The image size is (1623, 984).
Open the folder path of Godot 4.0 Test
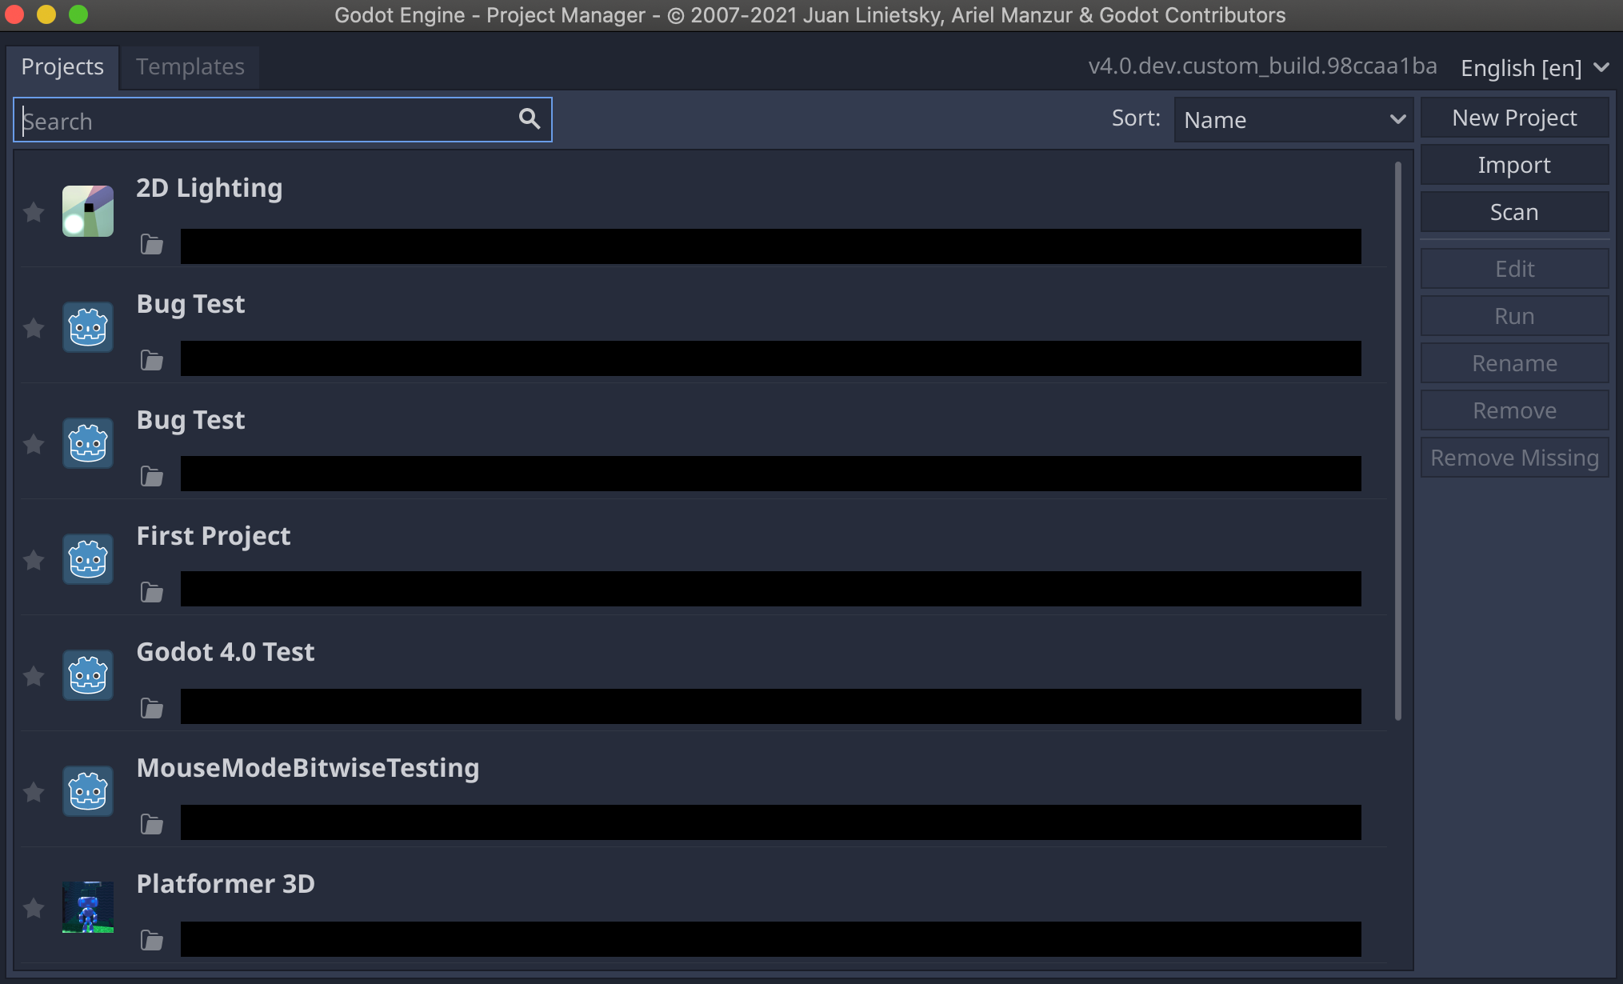pos(152,707)
